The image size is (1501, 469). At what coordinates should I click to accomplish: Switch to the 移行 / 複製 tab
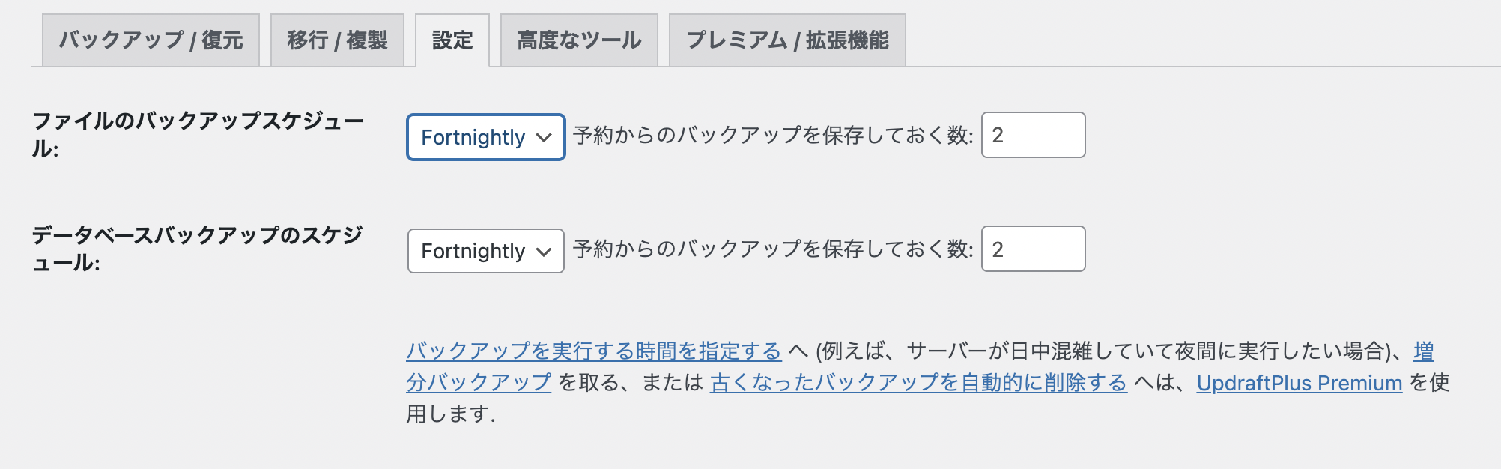(x=337, y=40)
